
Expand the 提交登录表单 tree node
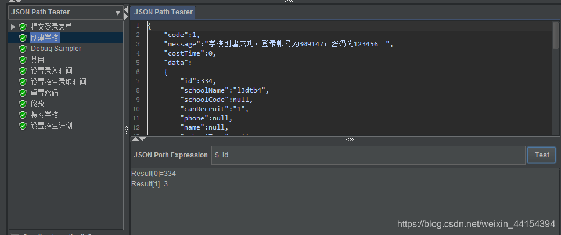click(13, 27)
